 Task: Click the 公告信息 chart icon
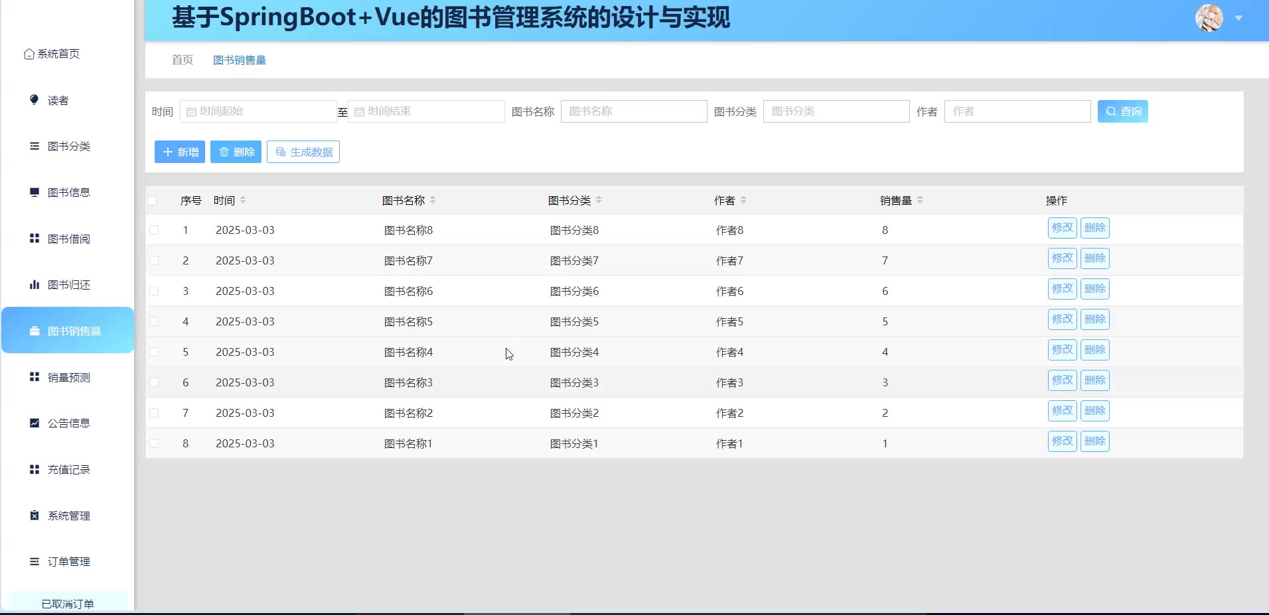coord(35,423)
